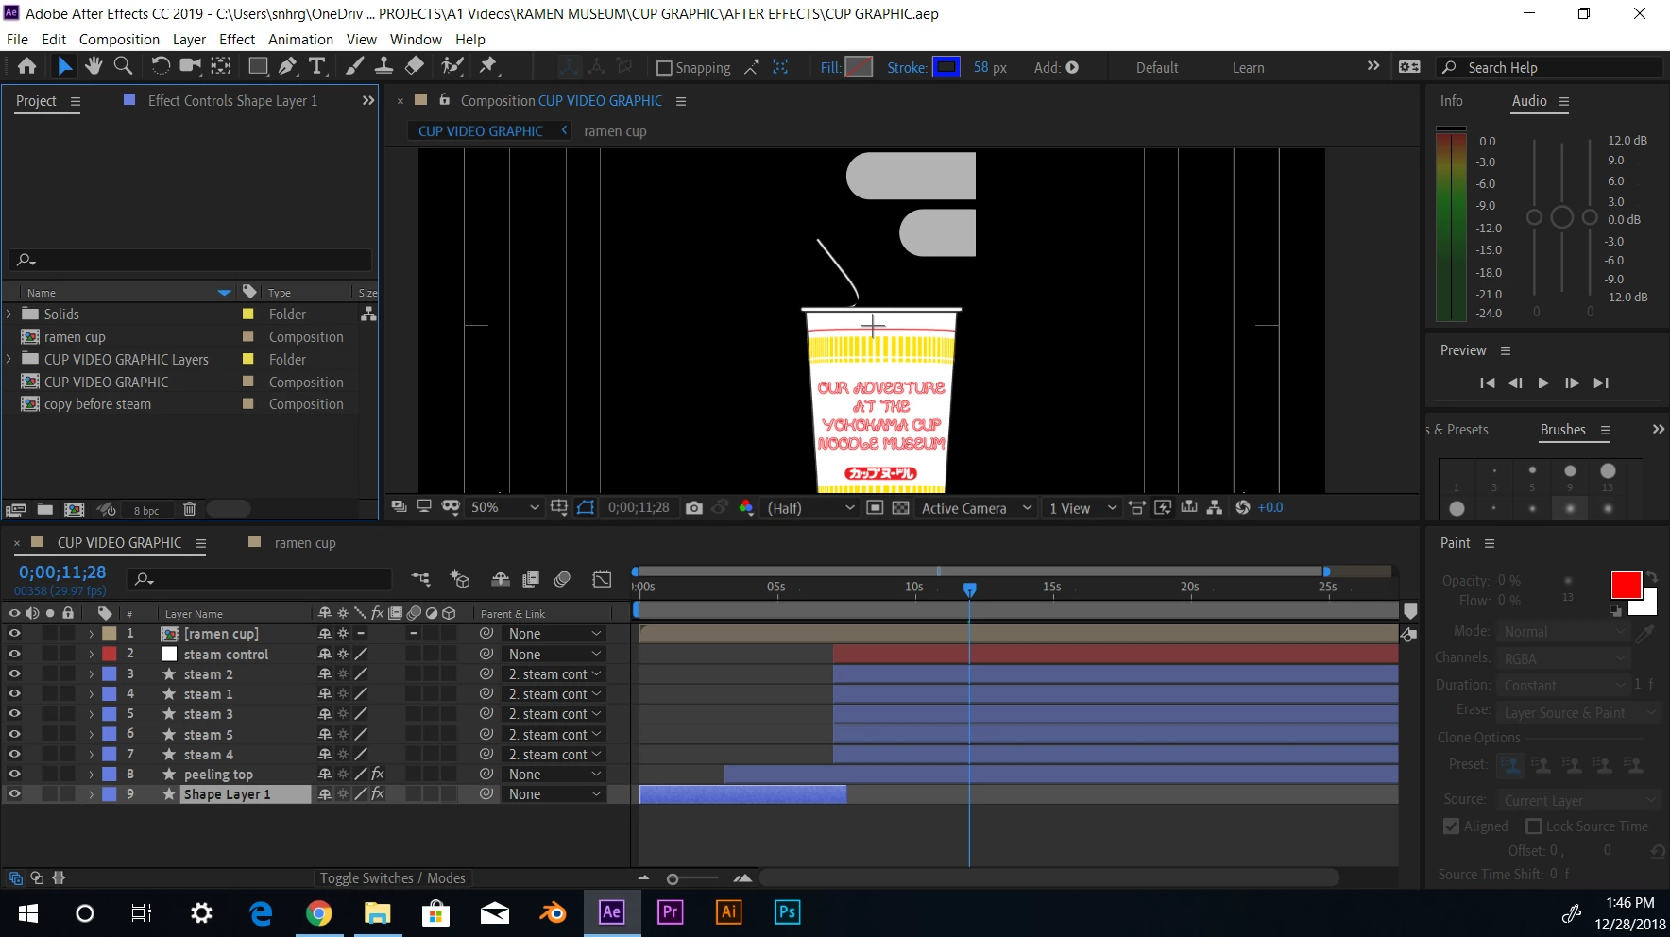Toggle Lock Source Time checkbox
This screenshot has width=1670, height=937.
(1534, 826)
